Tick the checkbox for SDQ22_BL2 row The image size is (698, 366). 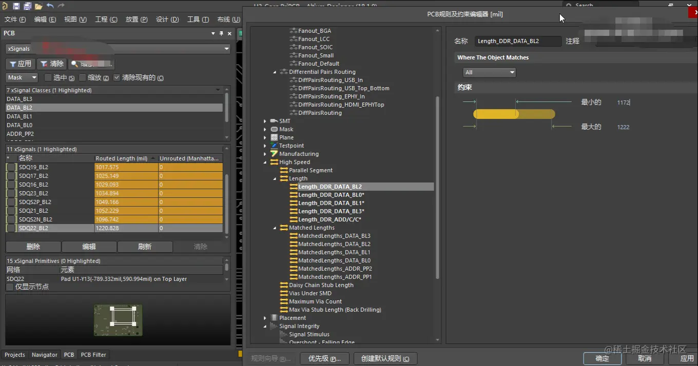coord(11,228)
